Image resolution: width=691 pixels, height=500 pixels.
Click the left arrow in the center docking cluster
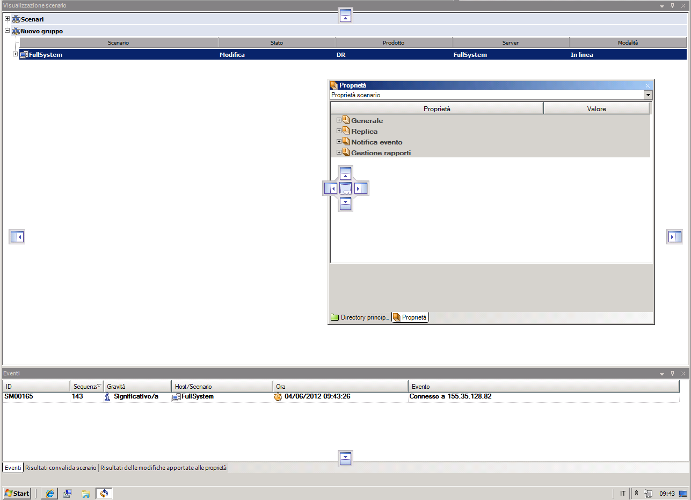331,189
